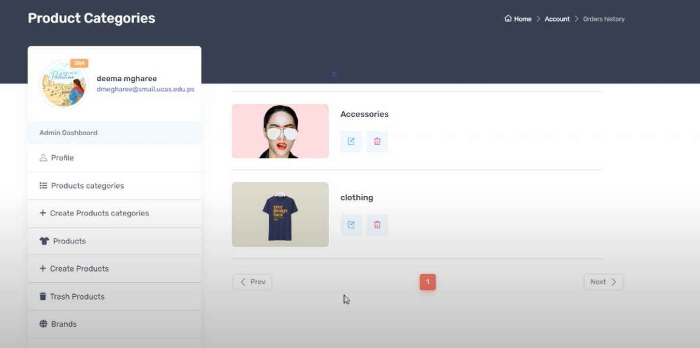The width and height of the screenshot is (700, 348).
Task: Click the t-shirt icon beside Products
Action: pos(44,241)
